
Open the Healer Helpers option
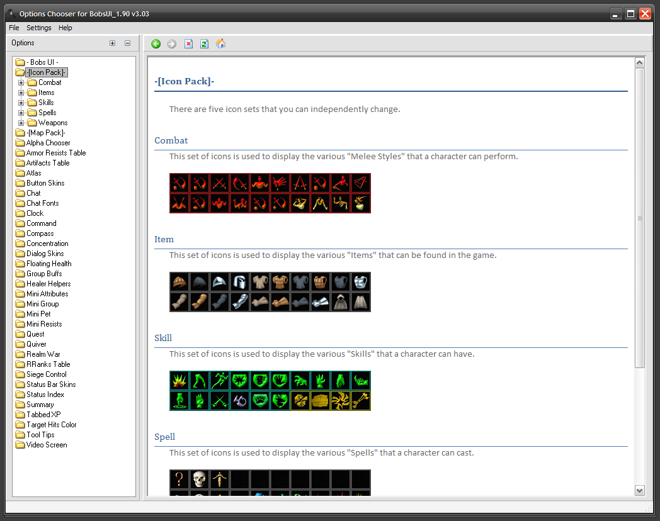pos(43,284)
